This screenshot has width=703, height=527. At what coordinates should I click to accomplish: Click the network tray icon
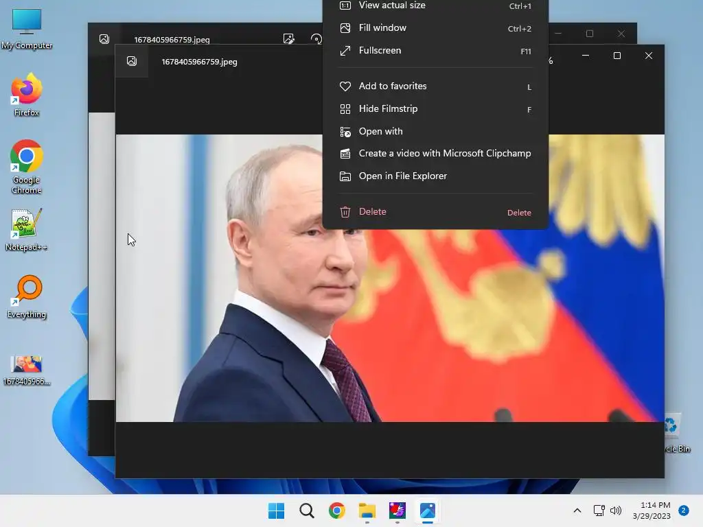point(599,511)
